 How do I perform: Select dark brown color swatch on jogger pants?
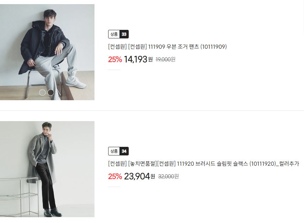point(51,93)
